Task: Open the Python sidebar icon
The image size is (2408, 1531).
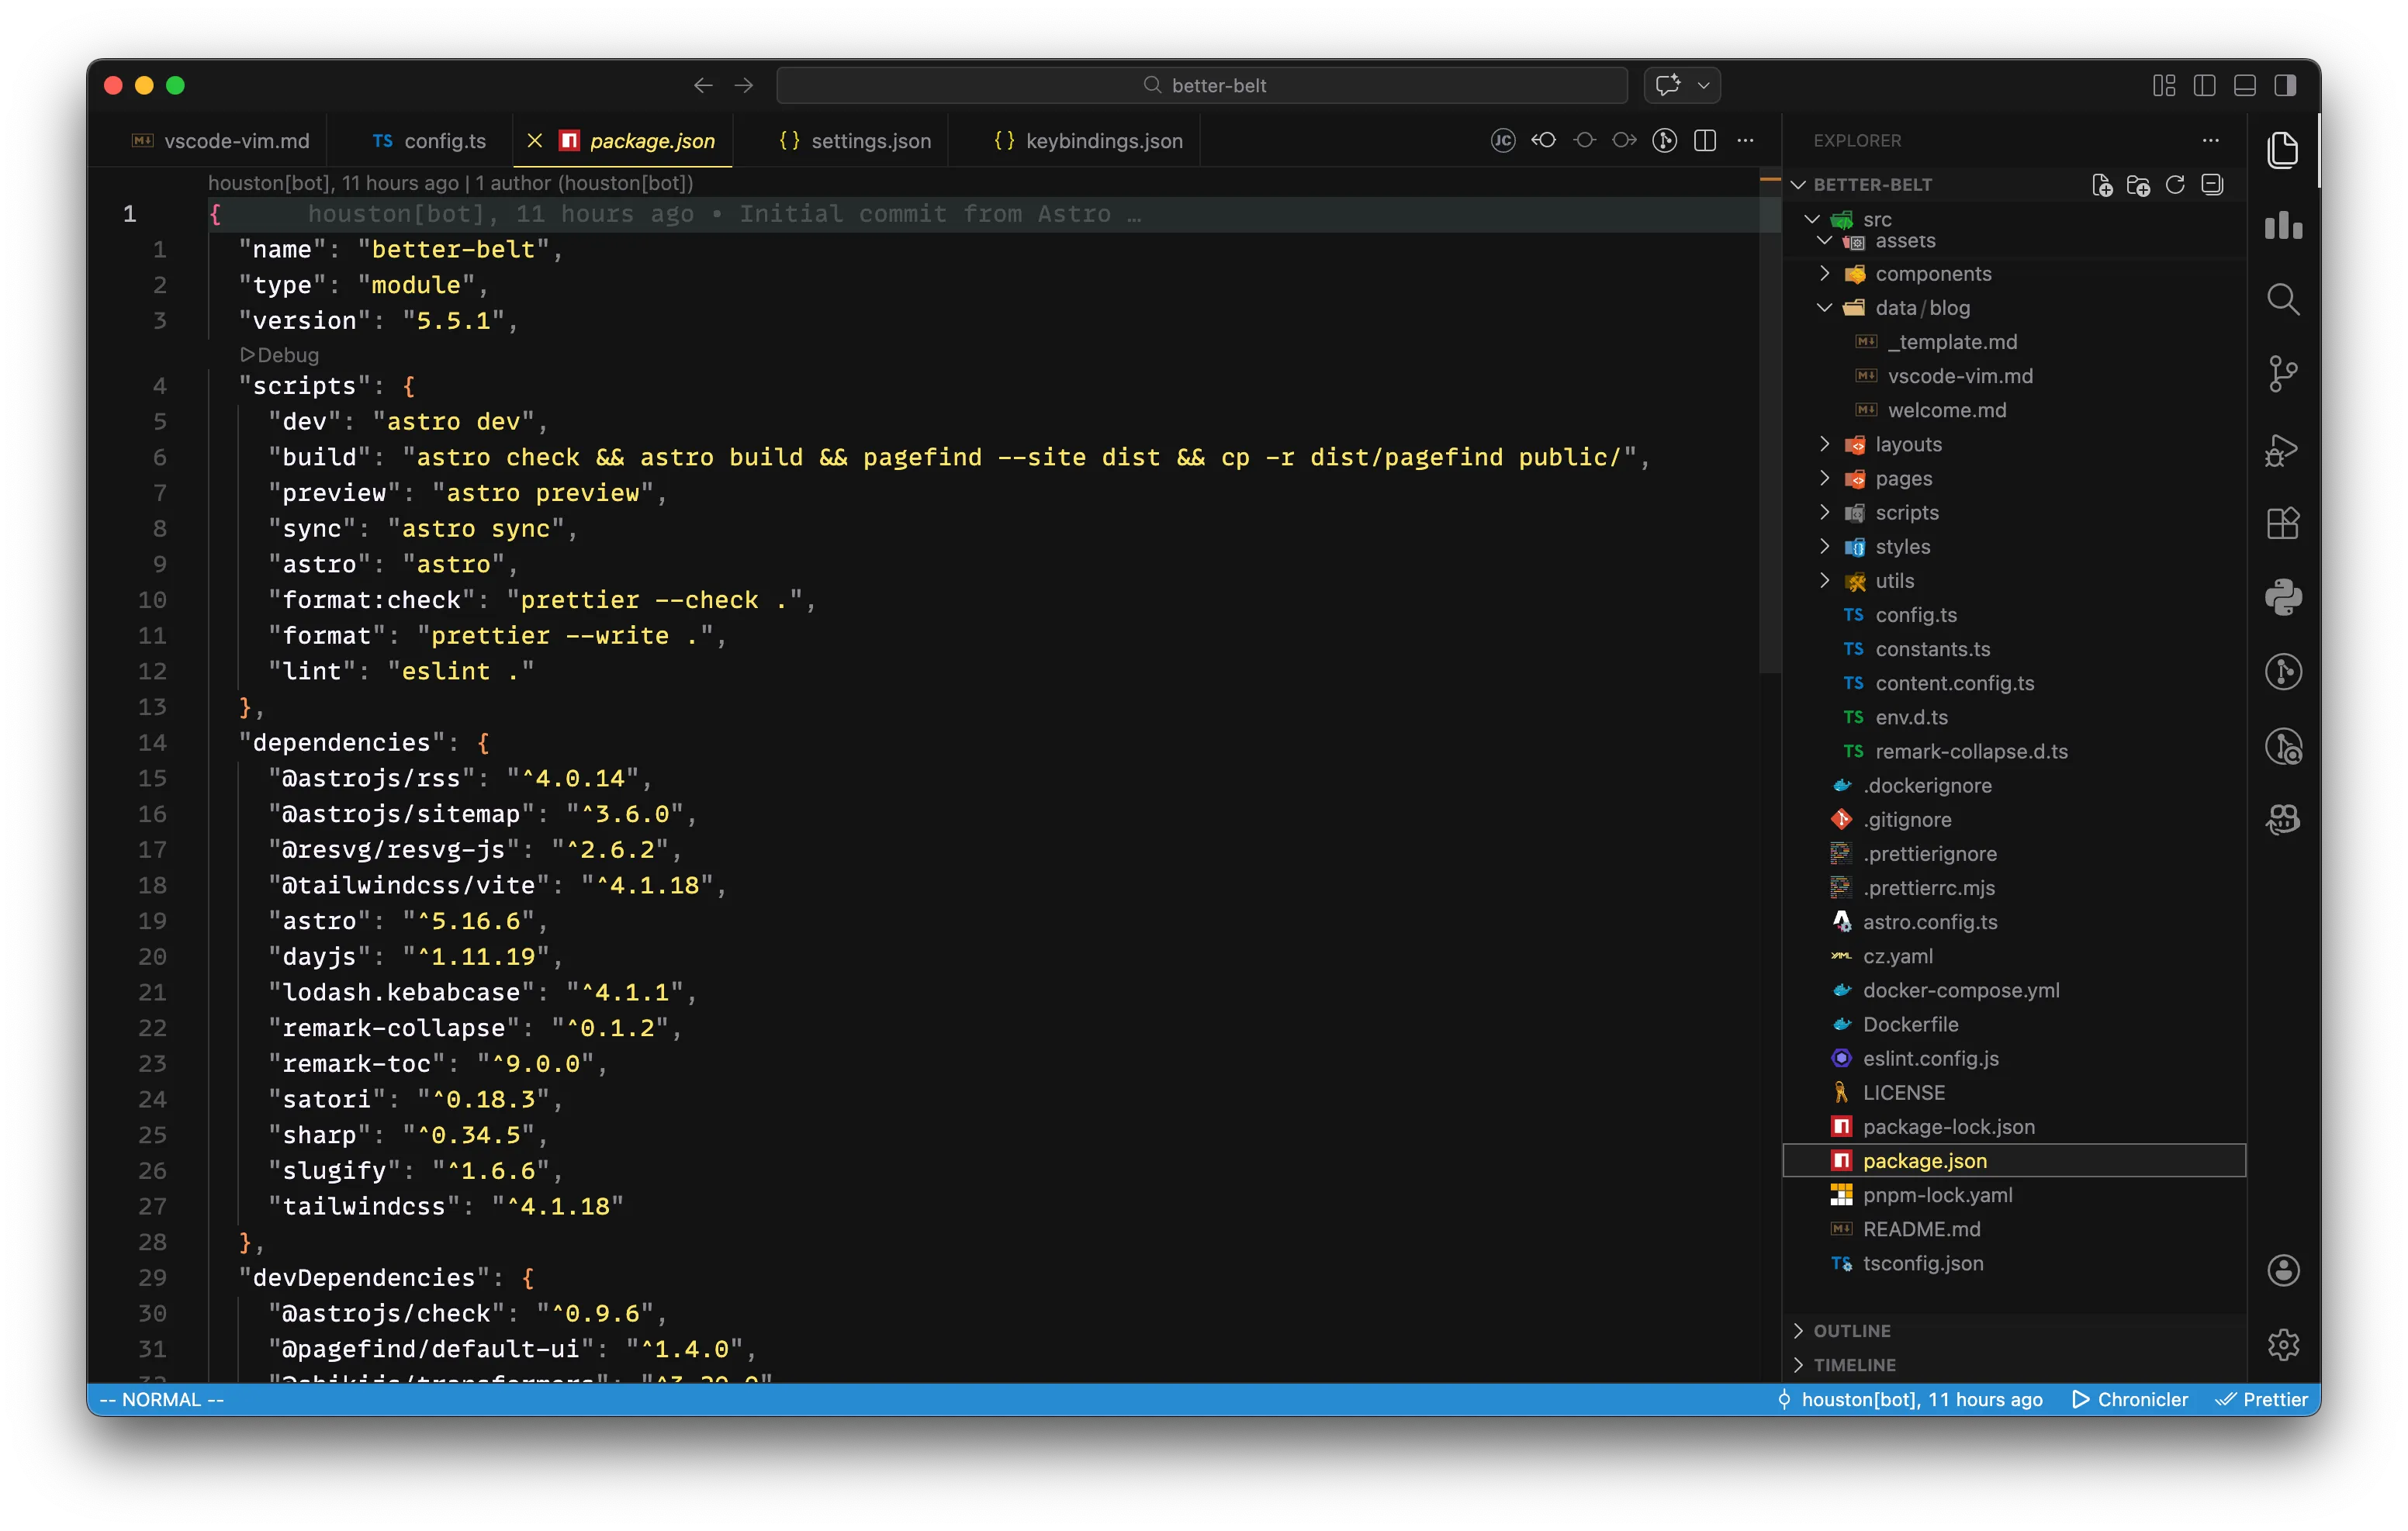Action: (x=2282, y=597)
